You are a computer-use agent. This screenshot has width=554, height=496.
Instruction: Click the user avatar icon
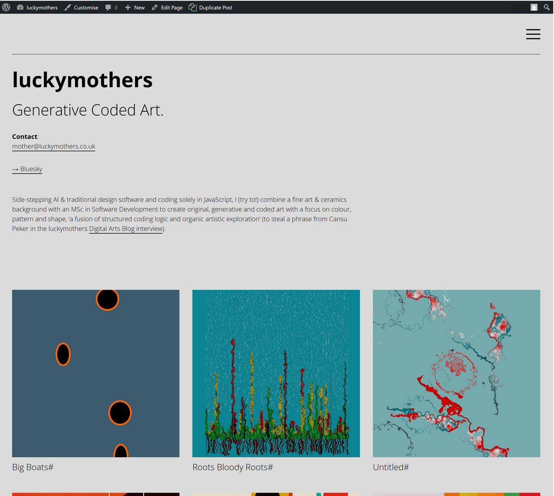point(534,8)
